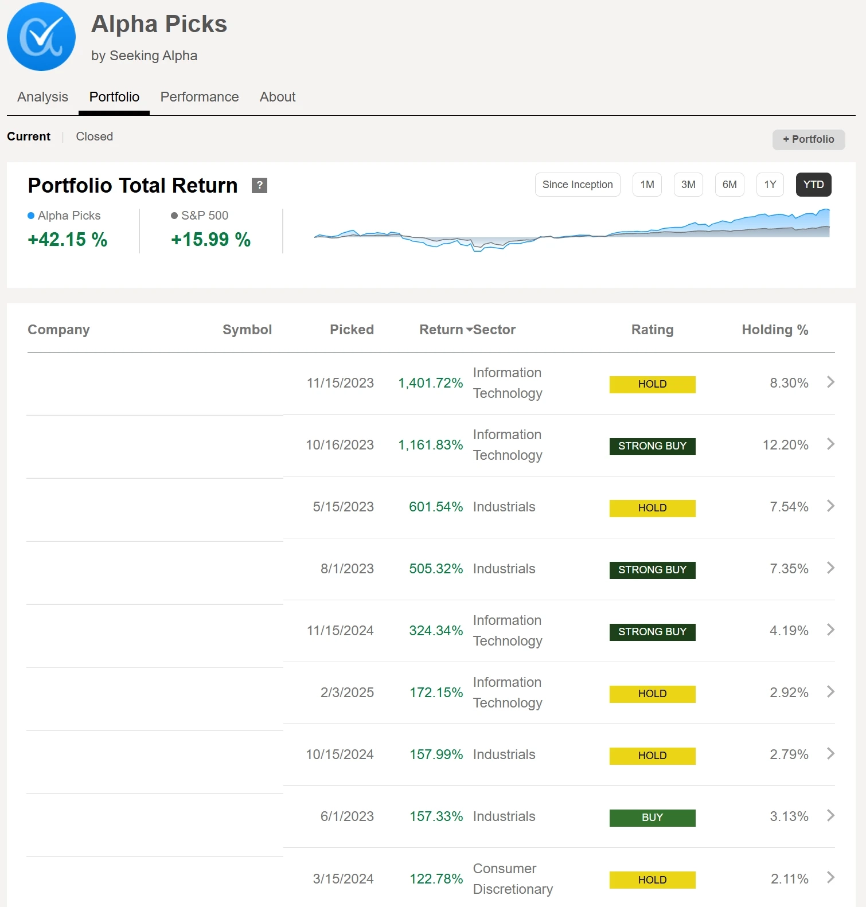Click the Alpha Picks checkmark logo
This screenshot has height=907, width=866.
(x=41, y=37)
